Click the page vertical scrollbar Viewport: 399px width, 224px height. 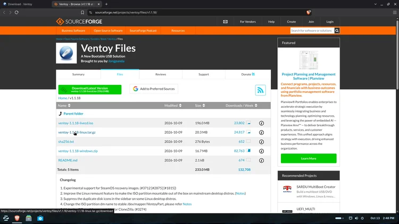tap(397, 55)
